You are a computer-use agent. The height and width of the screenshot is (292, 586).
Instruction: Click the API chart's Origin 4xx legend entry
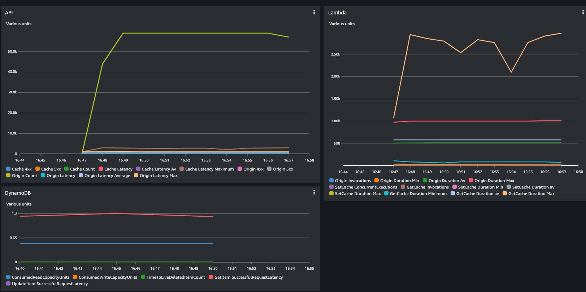(x=251, y=169)
